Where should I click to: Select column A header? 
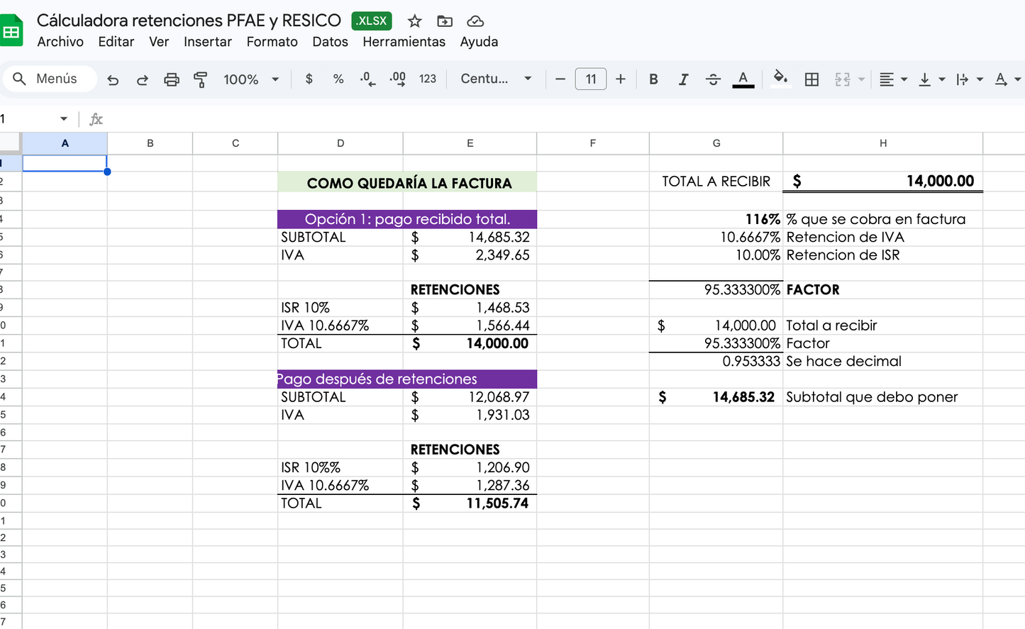(x=65, y=143)
